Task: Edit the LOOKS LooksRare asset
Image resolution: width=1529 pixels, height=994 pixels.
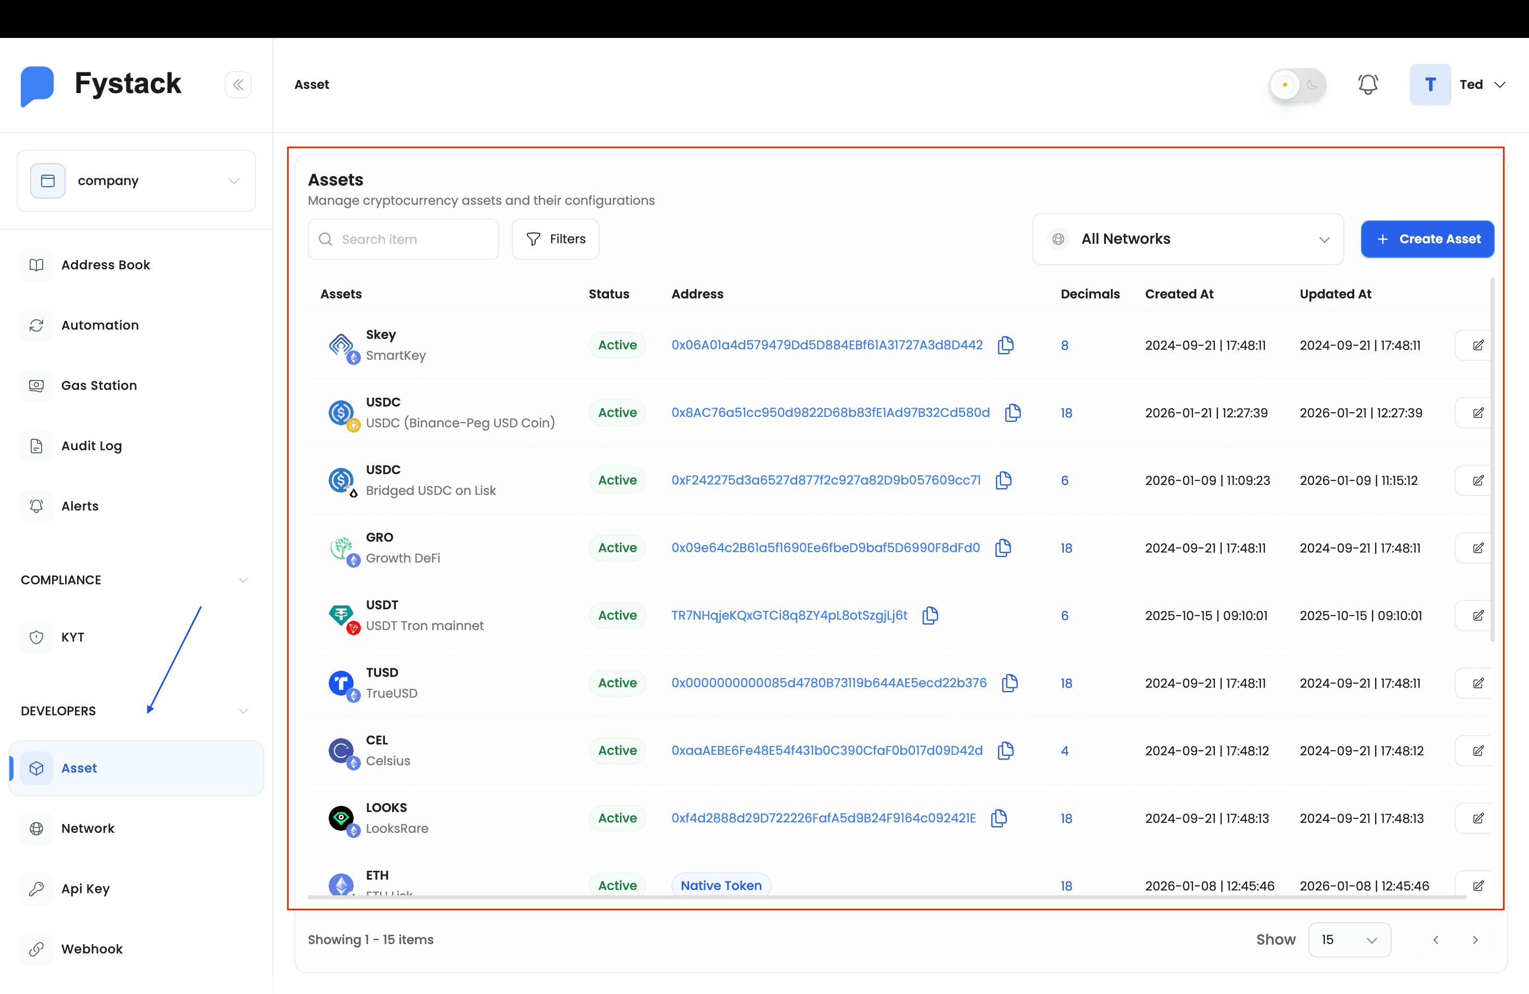Action: [1477, 818]
